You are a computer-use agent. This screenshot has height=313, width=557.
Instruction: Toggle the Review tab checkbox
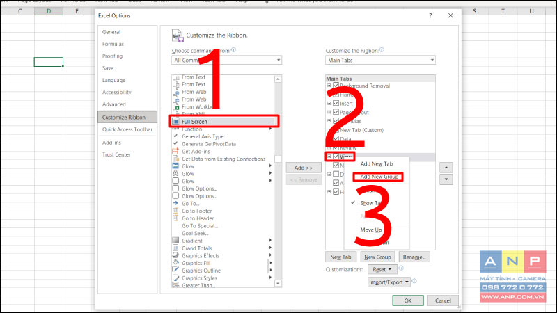(x=336, y=147)
